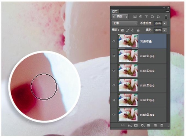Open the 填充 fill slider arrow
This screenshot has width=186, height=138.
[x=165, y=30]
